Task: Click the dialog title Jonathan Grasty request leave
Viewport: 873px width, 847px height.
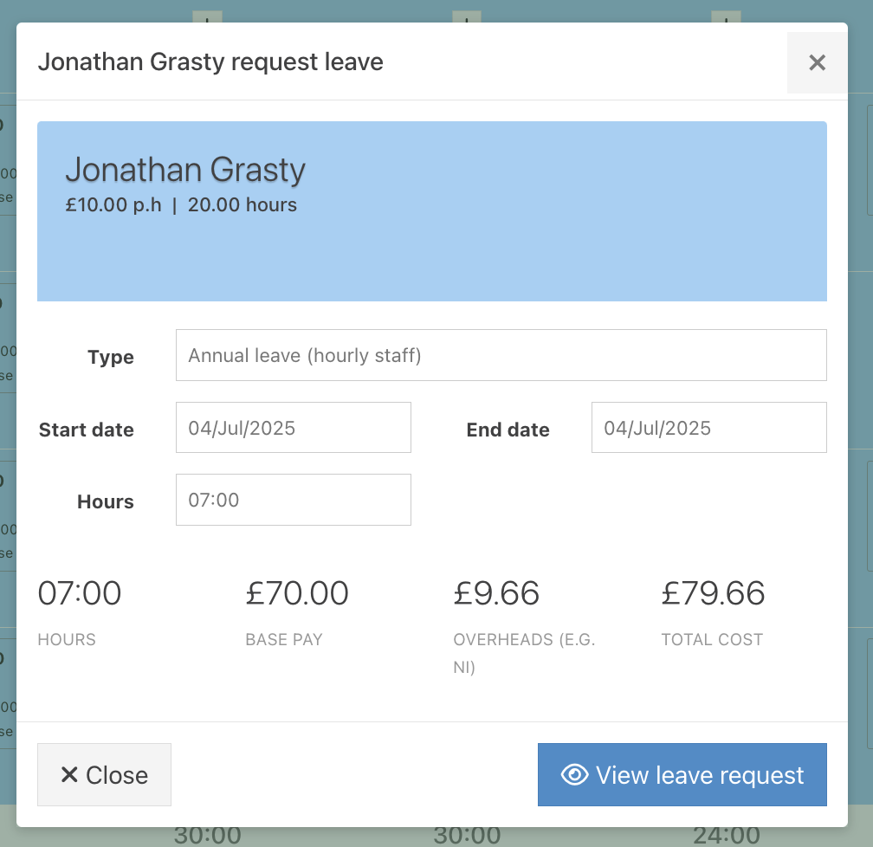Action: (210, 61)
